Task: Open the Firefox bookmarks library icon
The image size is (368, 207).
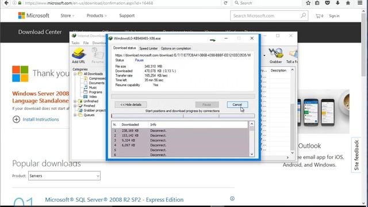Action: point(317,3)
